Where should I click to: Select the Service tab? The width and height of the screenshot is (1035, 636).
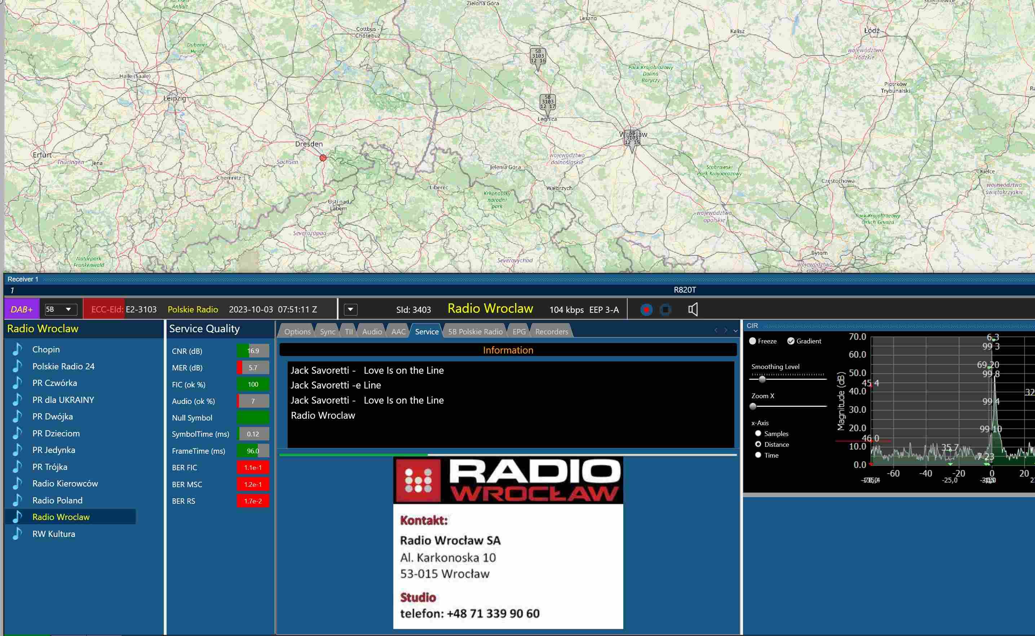[426, 332]
